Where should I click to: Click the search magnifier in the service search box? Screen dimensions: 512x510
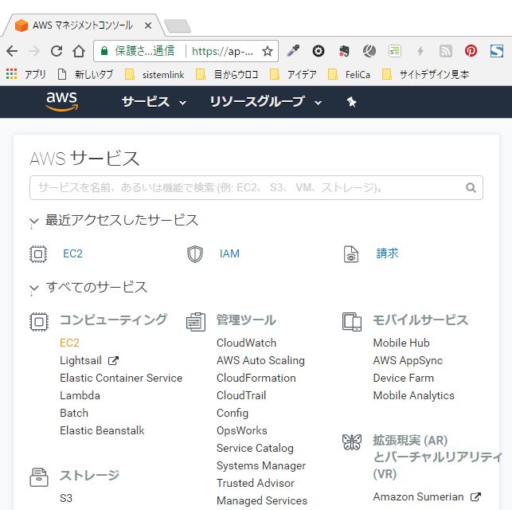point(471,187)
